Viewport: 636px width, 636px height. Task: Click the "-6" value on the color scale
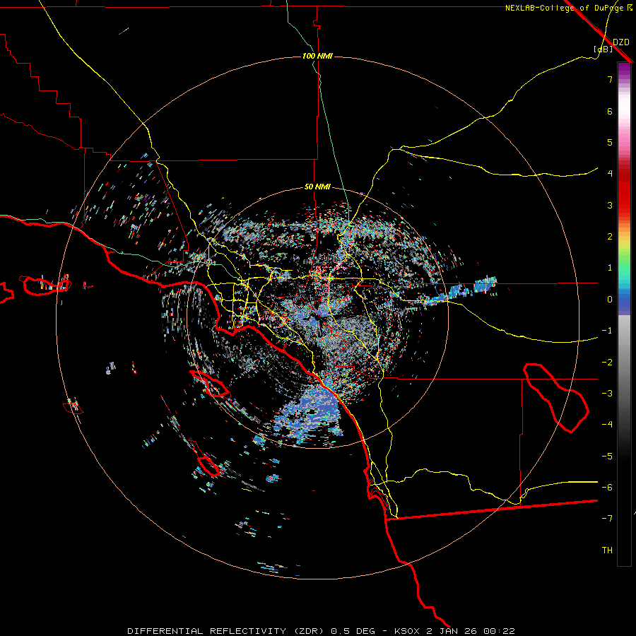[x=607, y=488]
